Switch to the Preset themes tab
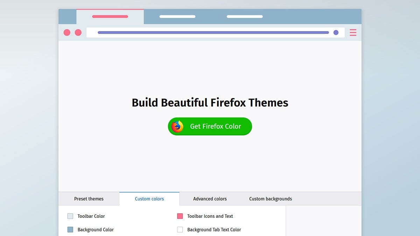 point(89,199)
